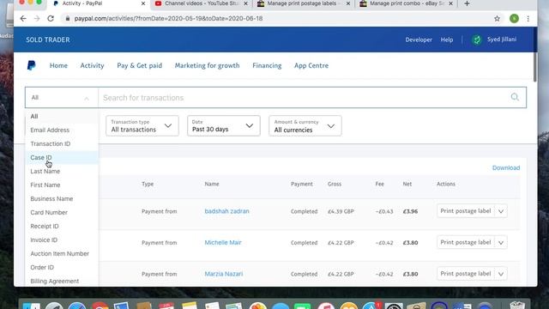
Task: Click the green shield account icon
Action: 477,39
